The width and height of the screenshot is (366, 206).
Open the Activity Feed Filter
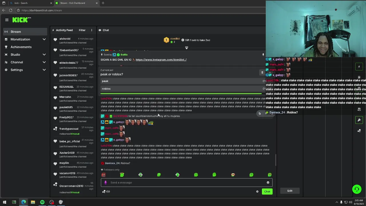coord(82,30)
